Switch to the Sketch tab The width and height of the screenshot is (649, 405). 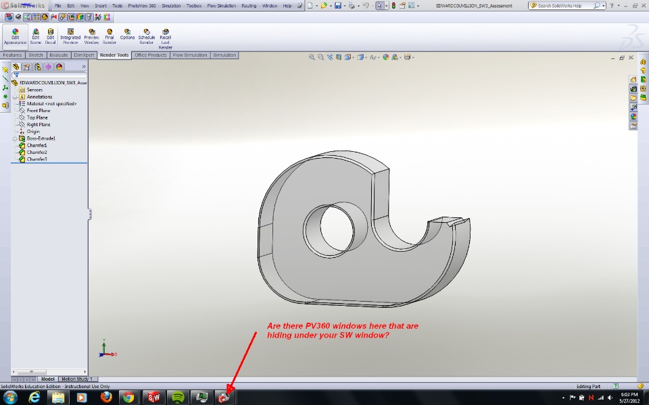(36, 55)
